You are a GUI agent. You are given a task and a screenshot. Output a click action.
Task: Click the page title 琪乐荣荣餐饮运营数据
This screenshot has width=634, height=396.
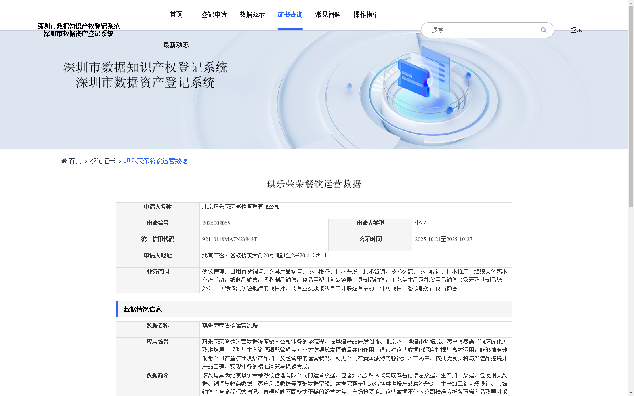pyautogui.click(x=314, y=184)
